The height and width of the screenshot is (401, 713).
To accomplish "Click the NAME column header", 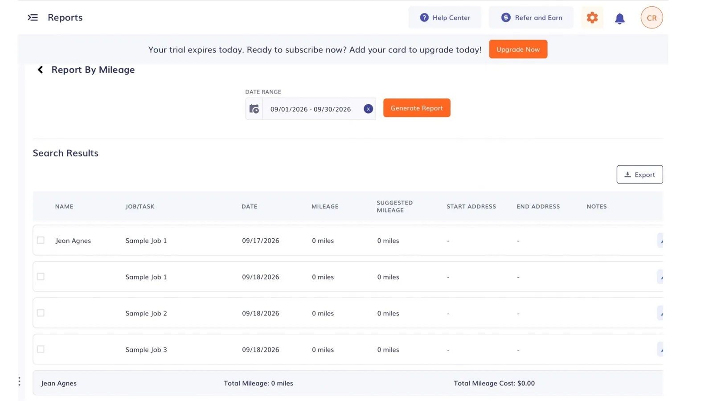I will coord(64,206).
